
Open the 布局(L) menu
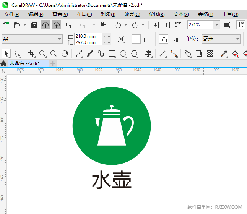[84, 14]
